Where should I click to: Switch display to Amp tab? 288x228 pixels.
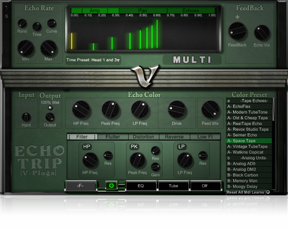(95, 11)
